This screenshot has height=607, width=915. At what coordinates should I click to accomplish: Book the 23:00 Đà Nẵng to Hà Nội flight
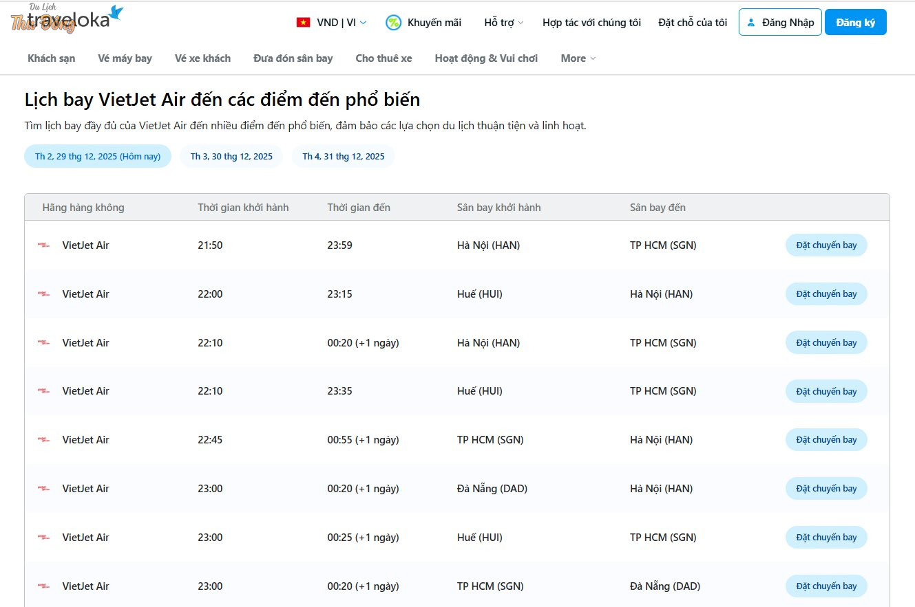tap(826, 489)
